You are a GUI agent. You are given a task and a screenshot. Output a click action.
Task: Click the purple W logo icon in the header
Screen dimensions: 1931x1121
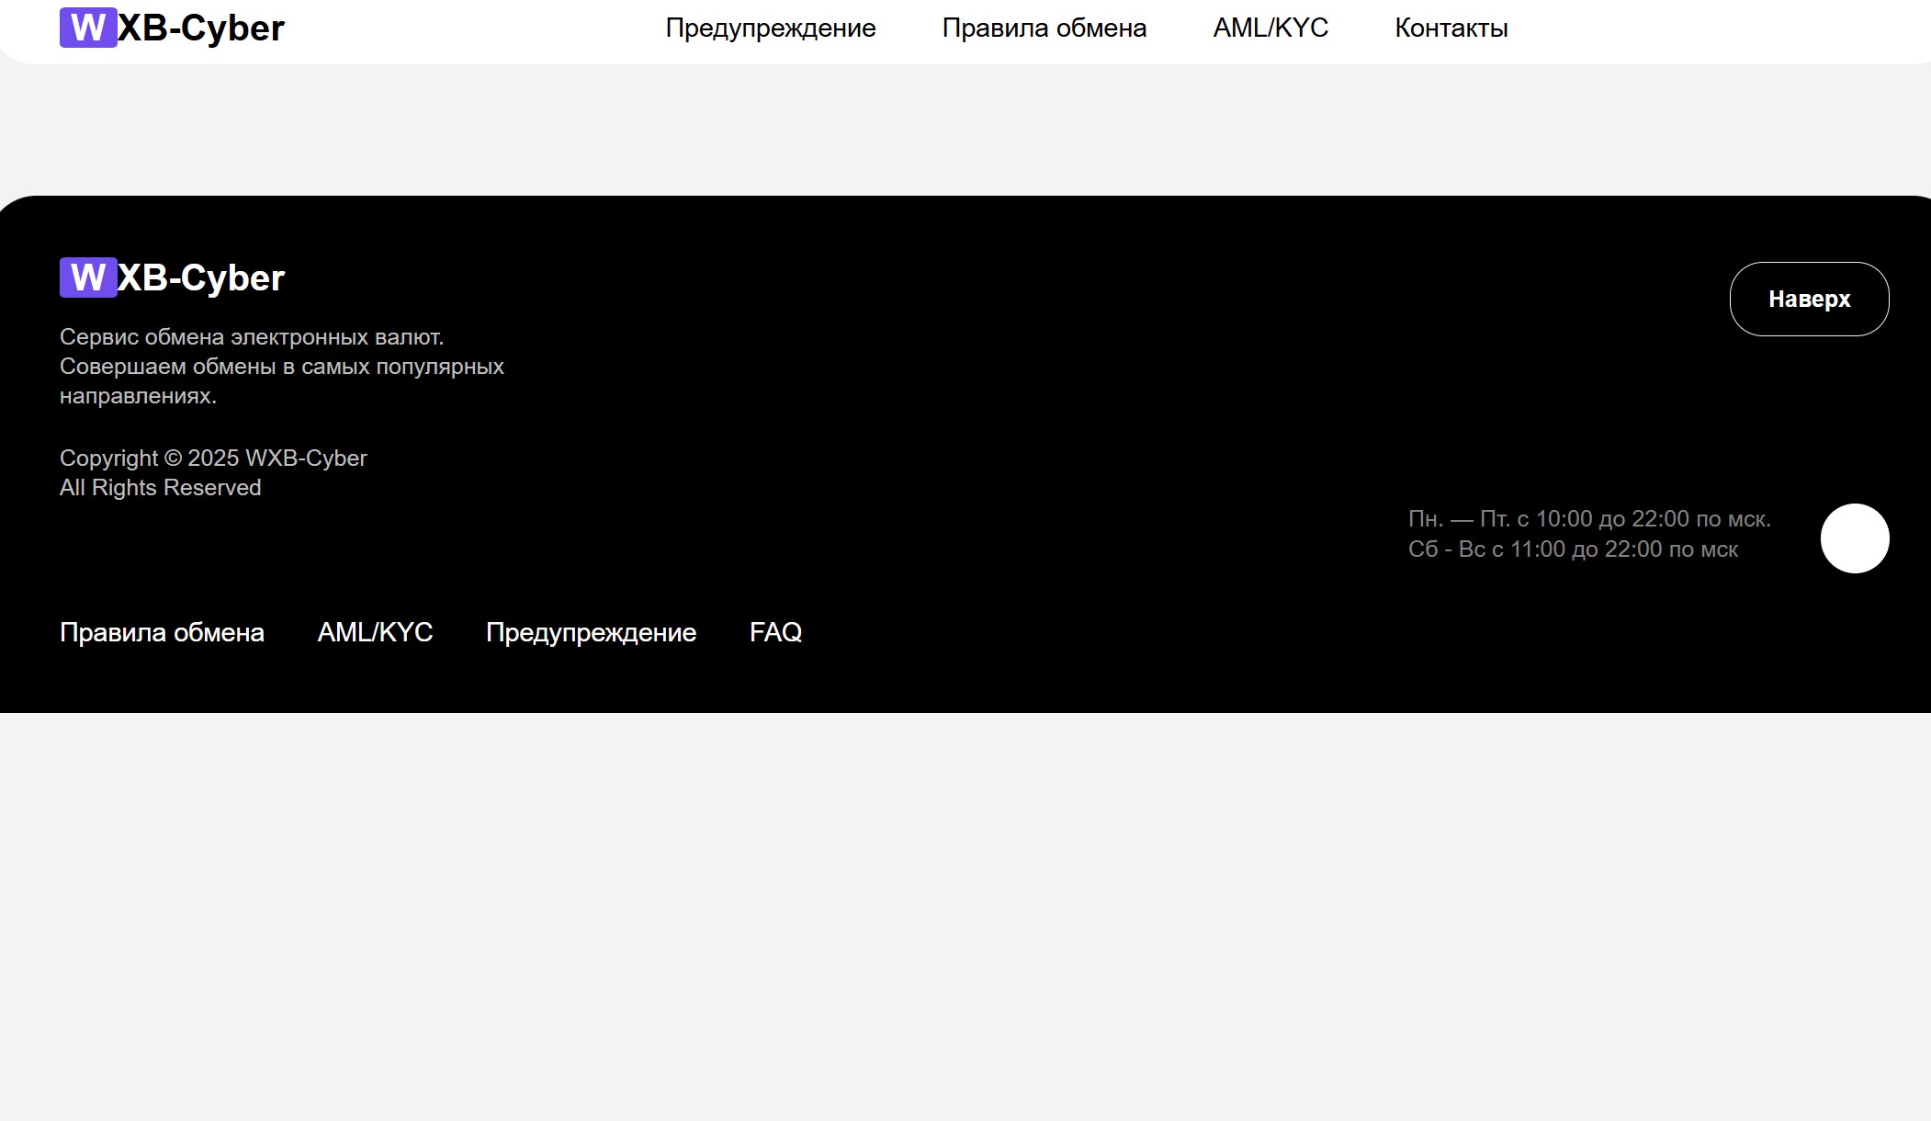point(89,28)
